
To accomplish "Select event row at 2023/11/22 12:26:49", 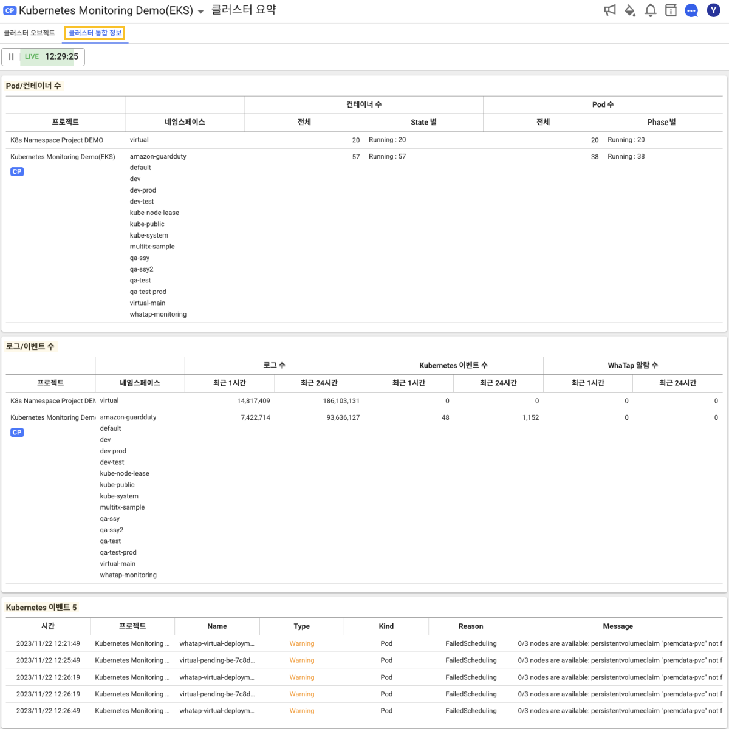I will [364, 711].
